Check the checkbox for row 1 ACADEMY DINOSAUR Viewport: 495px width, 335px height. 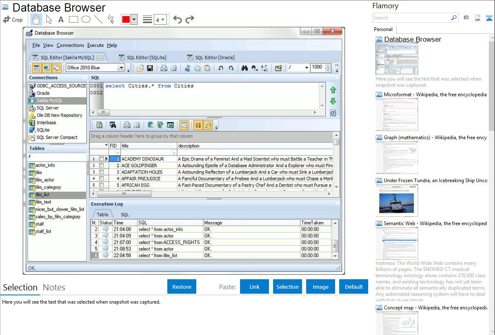click(x=101, y=159)
